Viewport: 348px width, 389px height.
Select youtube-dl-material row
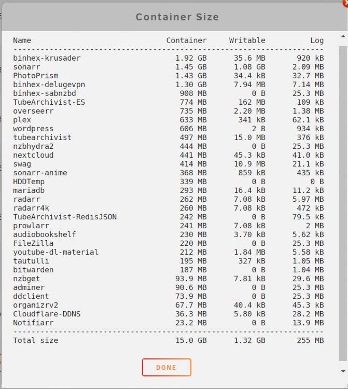pyautogui.click(x=56, y=252)
